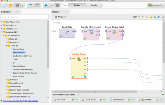Create a new process from toolbar
This screenshot has width=165, height=105.
(x=4, y=5)
